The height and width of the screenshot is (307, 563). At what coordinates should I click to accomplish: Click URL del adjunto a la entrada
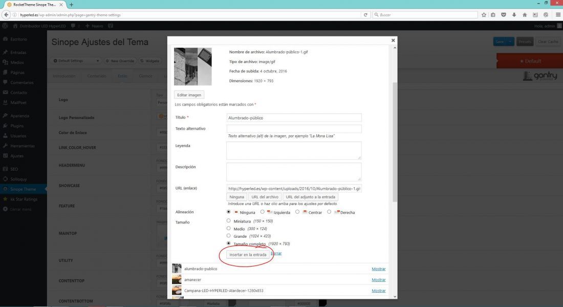point(311,197)
